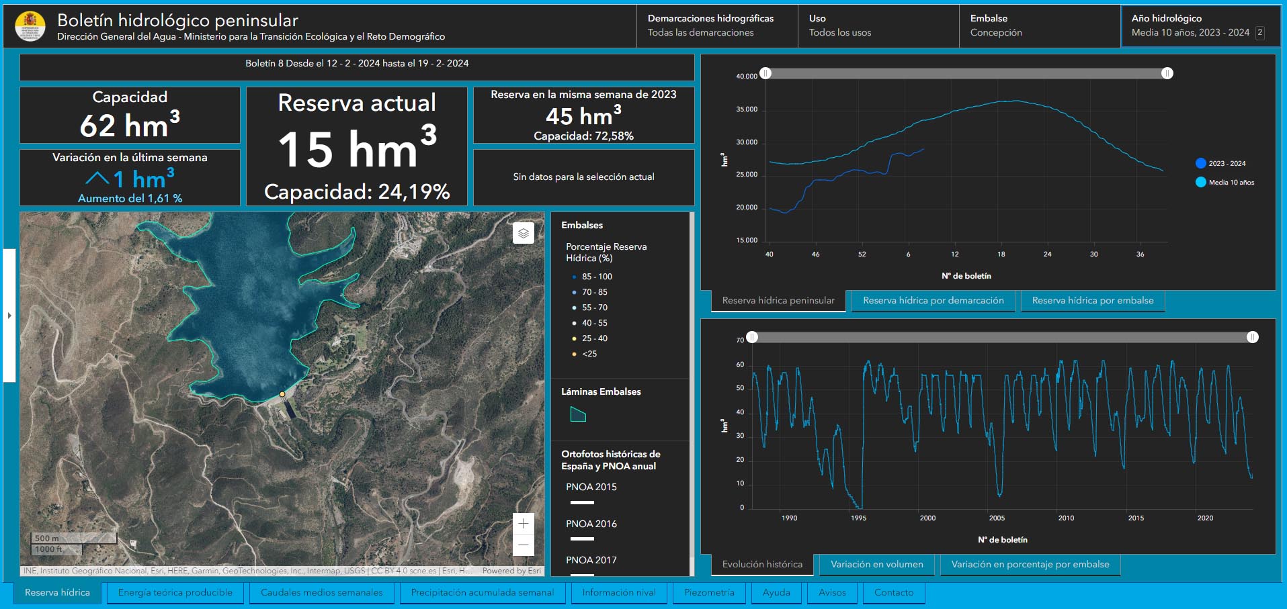Image resolution: width=1287 pixels, height=609 pixels.
Task: Open the Uso filter dropdown
Action: (x=878, y=26)
